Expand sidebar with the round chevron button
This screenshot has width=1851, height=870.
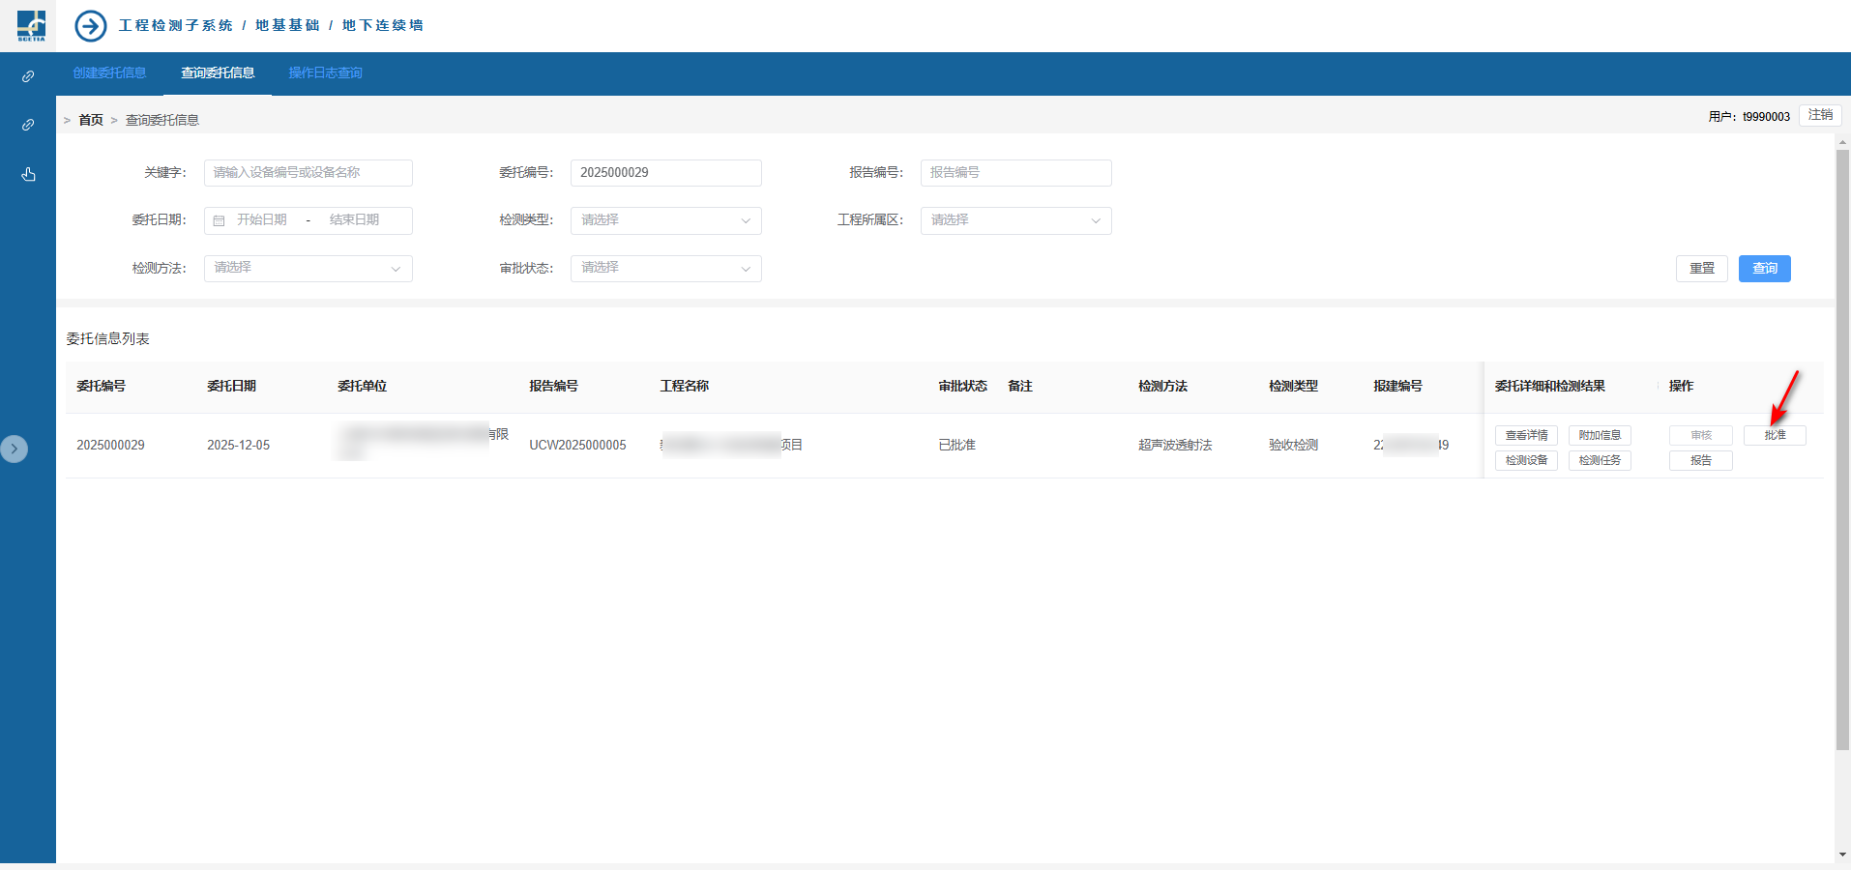15,449
